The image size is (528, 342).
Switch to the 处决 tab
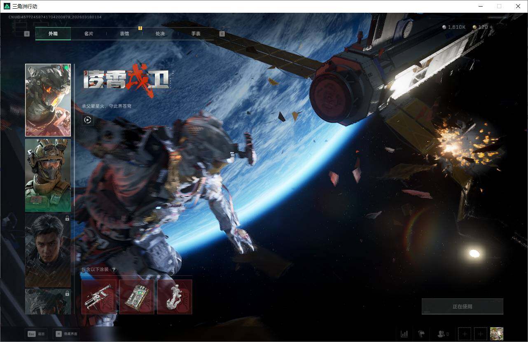point(160,34)
